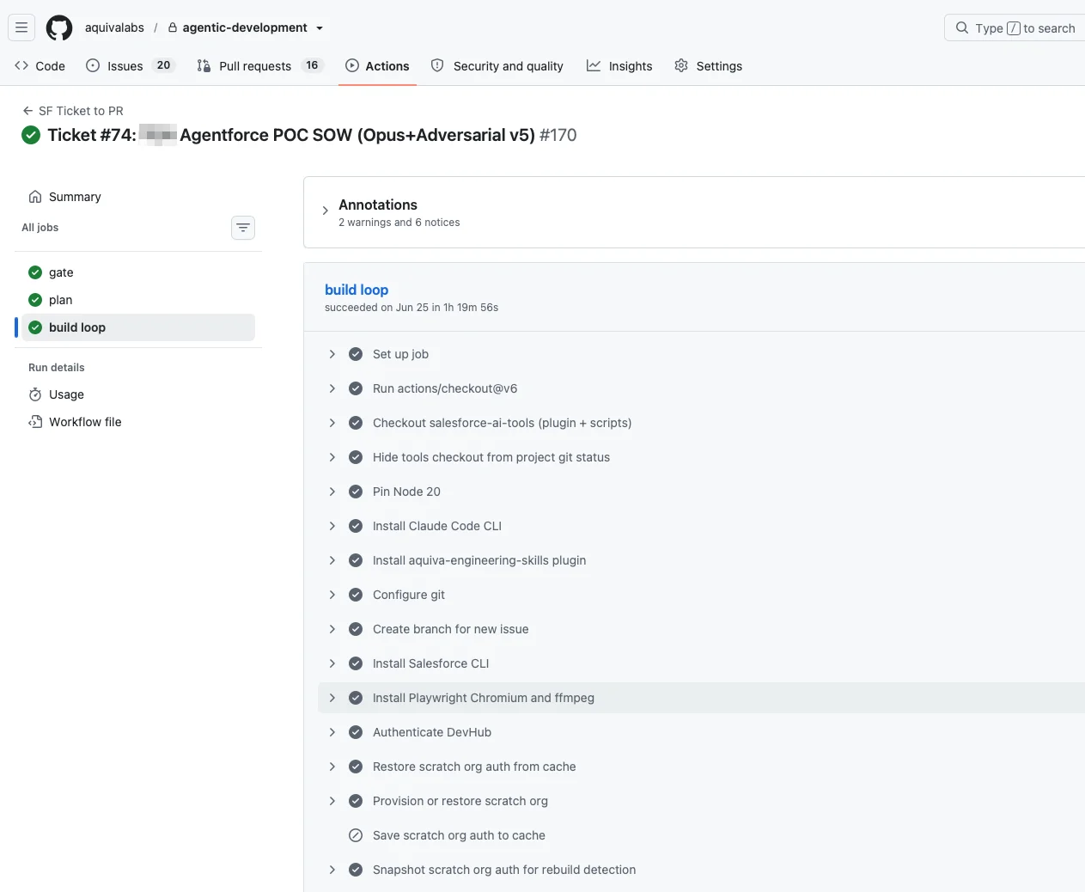Open the Pull requests tab
The image size is (1085, 892).
pyautogui.click(x=259, y=66)
